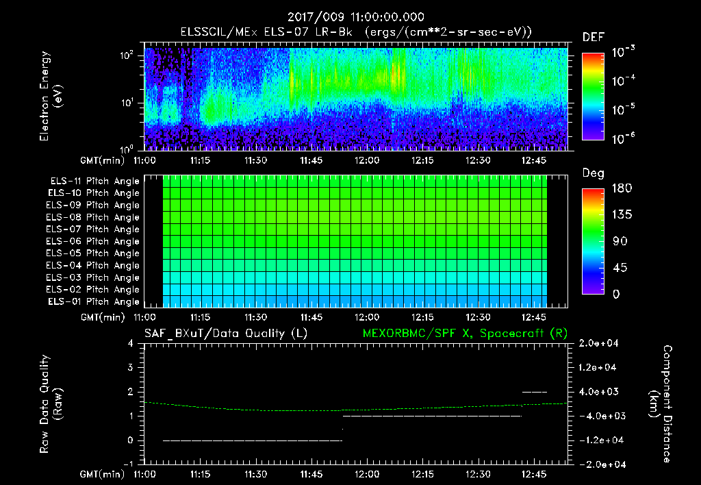The image size is (701, 485).
Task: Click the 'Electron Energy (eV)' axis label
Action: 51,96
